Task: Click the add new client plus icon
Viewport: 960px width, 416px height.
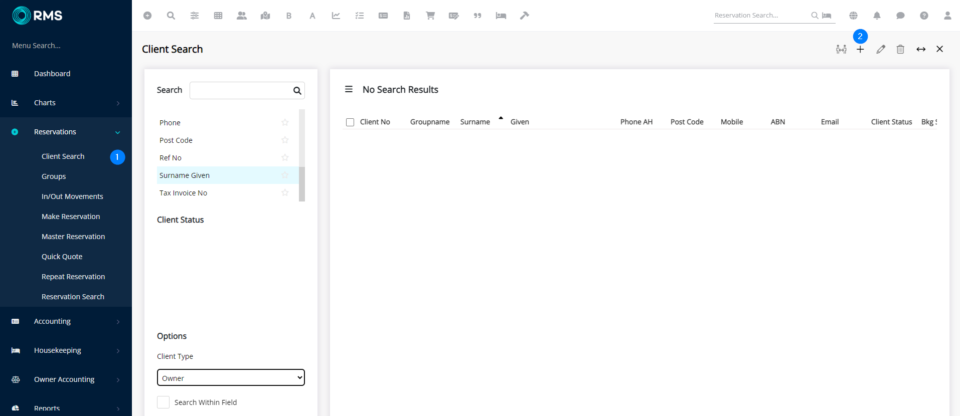Action: tap(860, 49)
